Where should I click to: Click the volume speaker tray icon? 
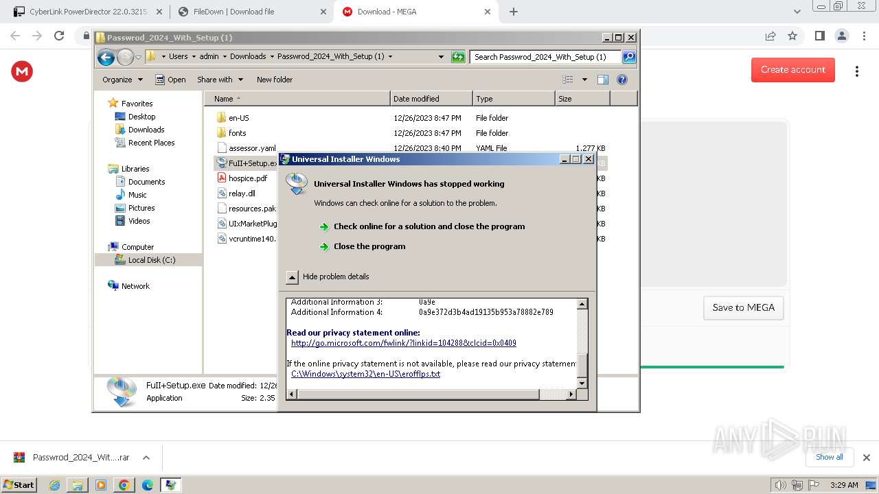pos(779,485)
